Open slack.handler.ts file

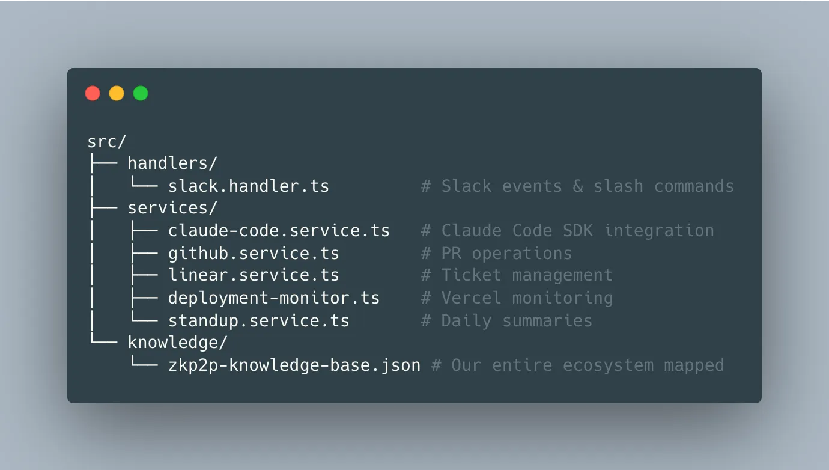point(249,186)
